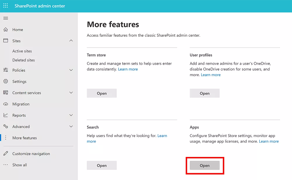Viewport: 292px width, 180px height.
Task: Open the User profiles feature
Action: tap(205, 93)
